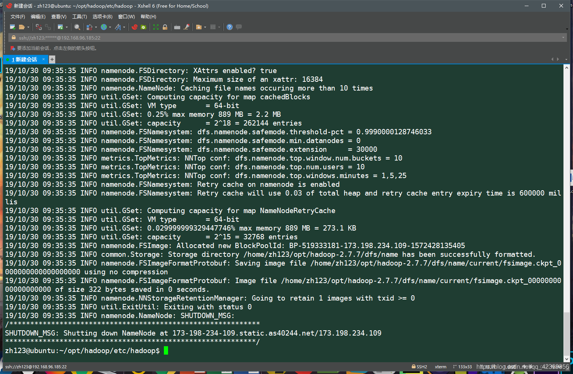Close the 新建会话 tab

tap(44, 59)
